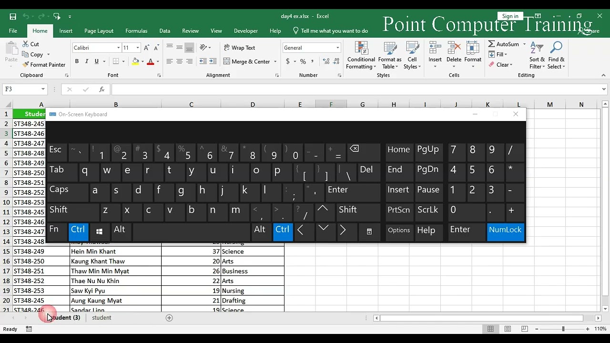Decrease font size with small A icon
Image resolution: width=610 pixels, height=343 pixels.
[156, 48]
